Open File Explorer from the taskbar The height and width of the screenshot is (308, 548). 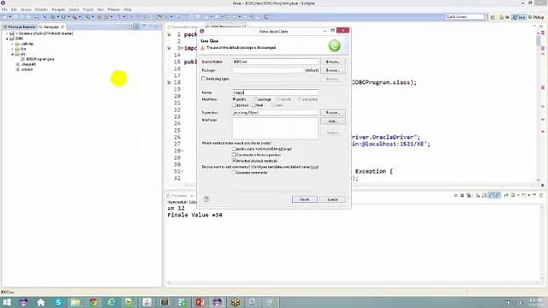(75, 302)
